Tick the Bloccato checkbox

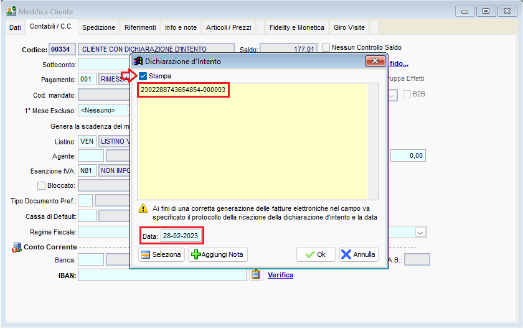(x=42, y=185)
